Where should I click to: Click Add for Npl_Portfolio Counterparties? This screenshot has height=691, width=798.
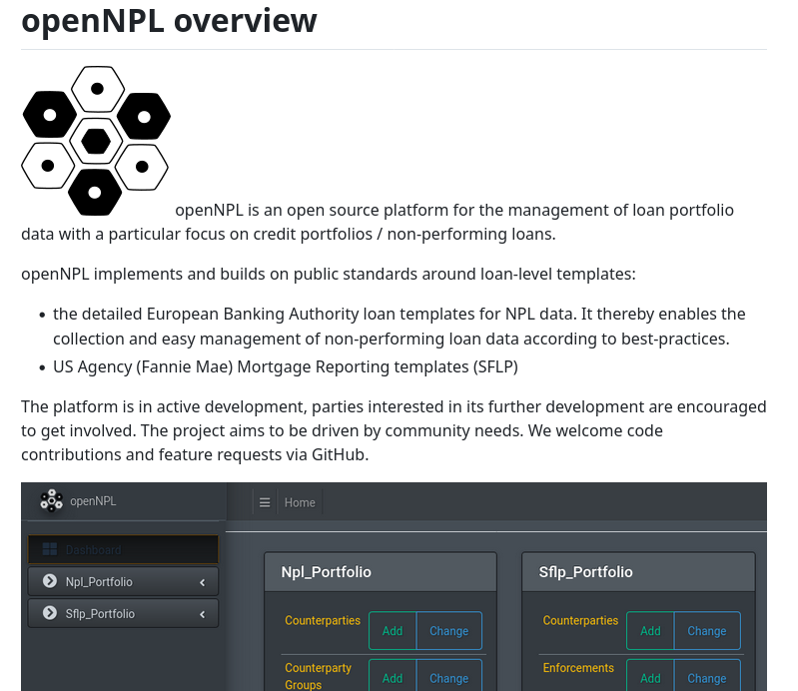tap(393, 631)
